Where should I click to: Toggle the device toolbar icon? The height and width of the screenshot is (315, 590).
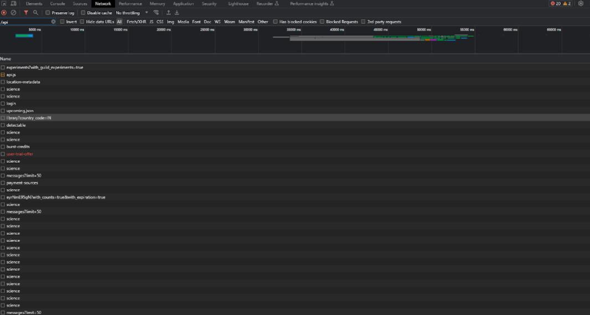pyautogui.click(x=13, y=4)
